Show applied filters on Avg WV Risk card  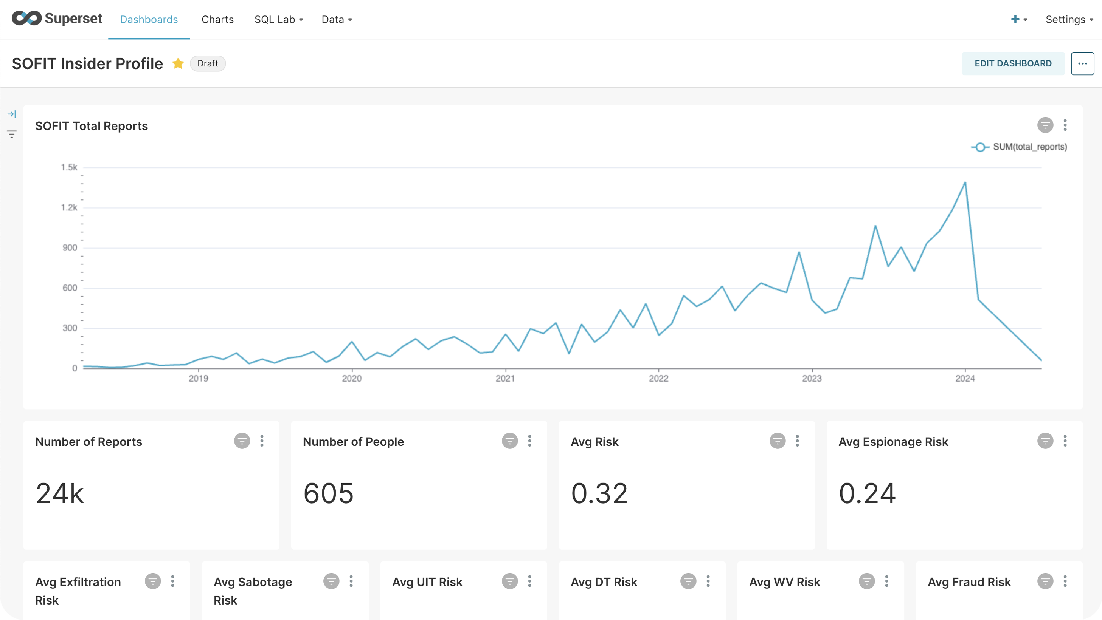[867, 581]
